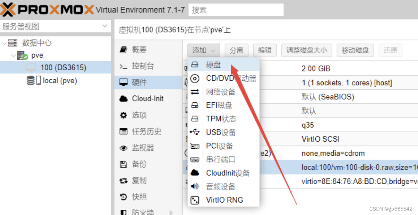Choose CD/DVD驱动器 from the add menu
418x215 pixels.
224,79
